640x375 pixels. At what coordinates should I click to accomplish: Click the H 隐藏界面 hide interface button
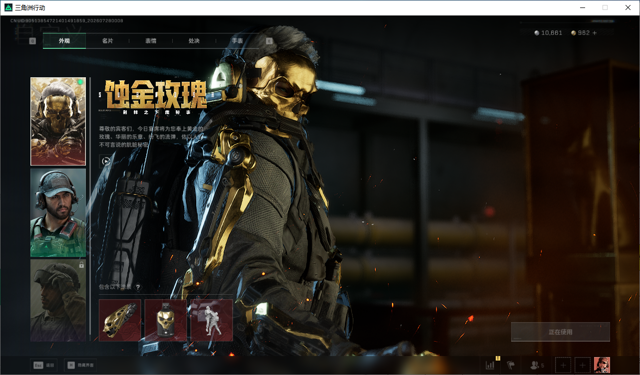point(81,366)
